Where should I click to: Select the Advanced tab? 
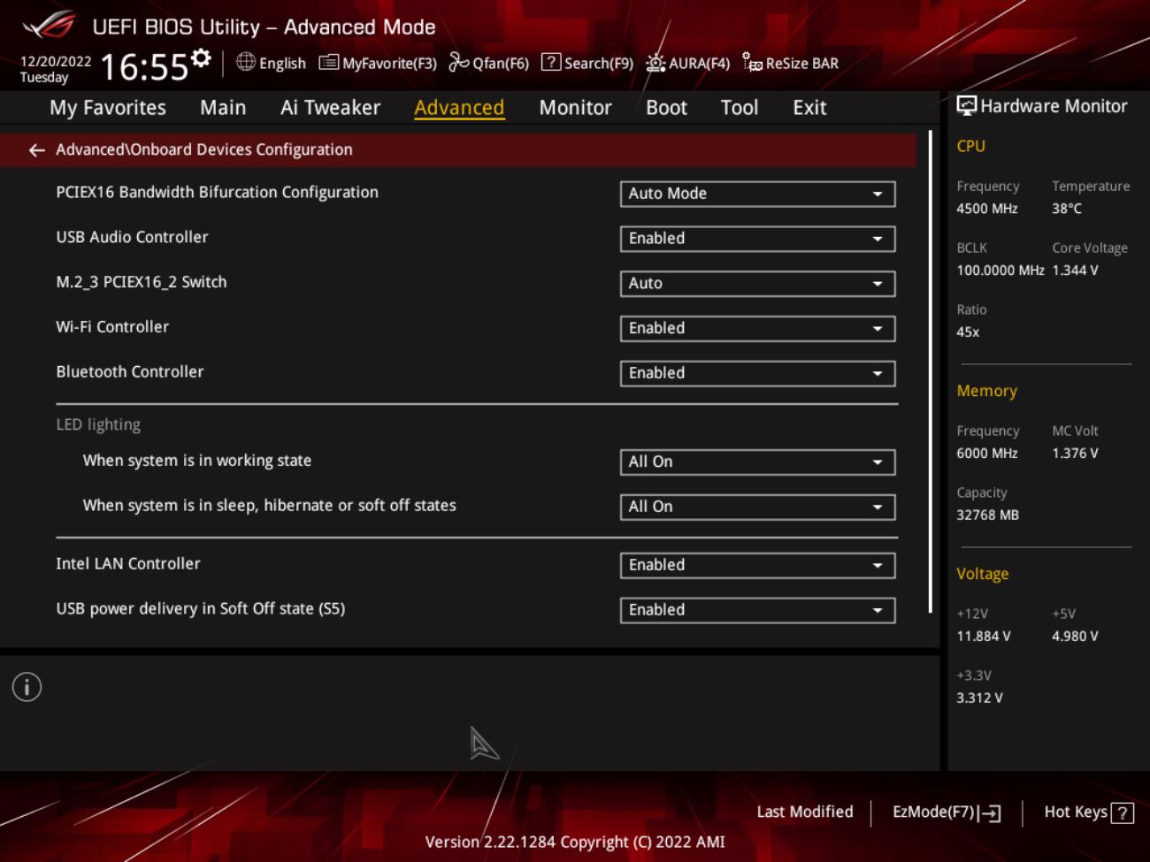tap(459, 108)
